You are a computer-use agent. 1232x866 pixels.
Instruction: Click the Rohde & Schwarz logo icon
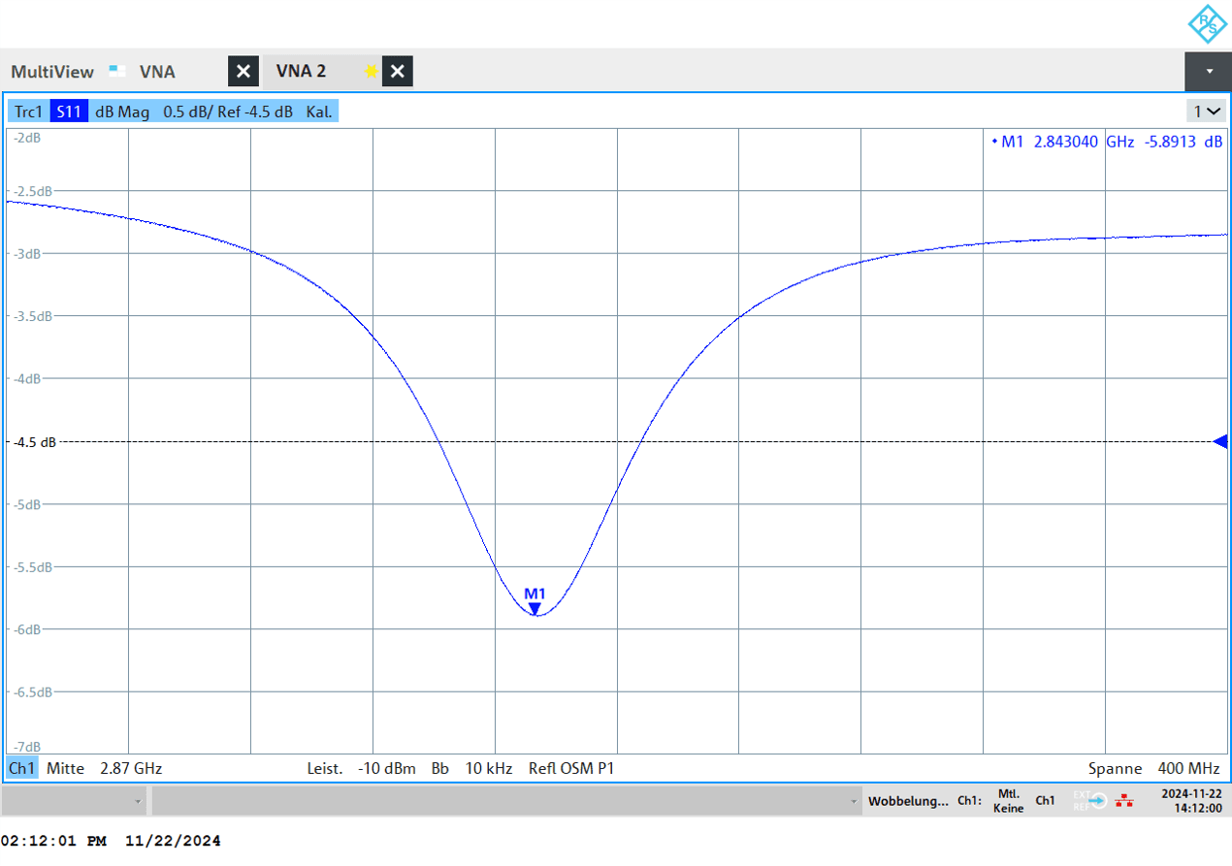pyautogui.click(x=1206, y=24)
